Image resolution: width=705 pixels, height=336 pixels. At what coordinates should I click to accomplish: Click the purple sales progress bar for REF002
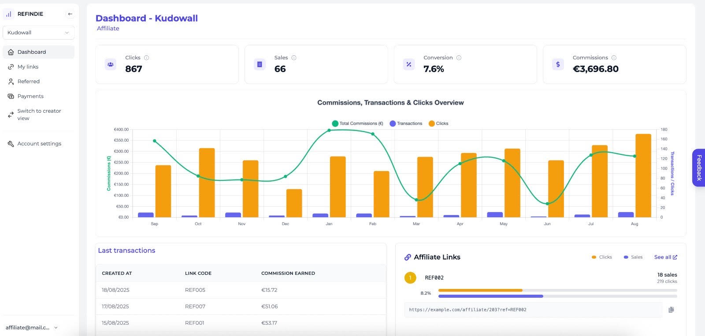pyautogui.click(x=491, y=296)
